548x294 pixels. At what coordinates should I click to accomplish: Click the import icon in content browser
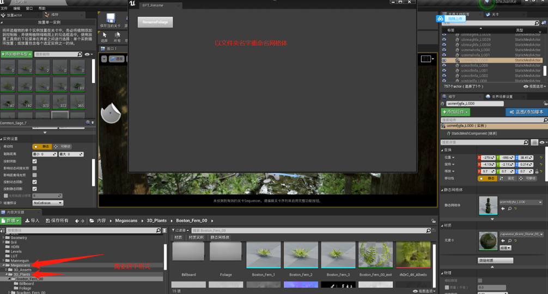click(x=32, y=221)
